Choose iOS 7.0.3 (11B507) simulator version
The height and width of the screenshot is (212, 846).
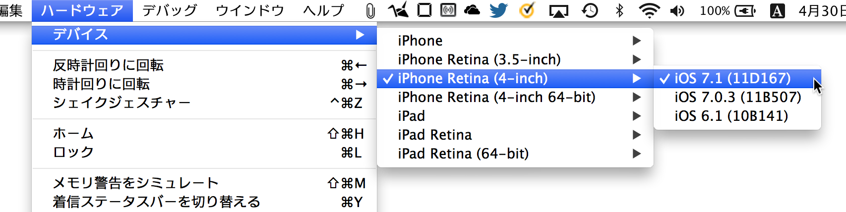737,97
